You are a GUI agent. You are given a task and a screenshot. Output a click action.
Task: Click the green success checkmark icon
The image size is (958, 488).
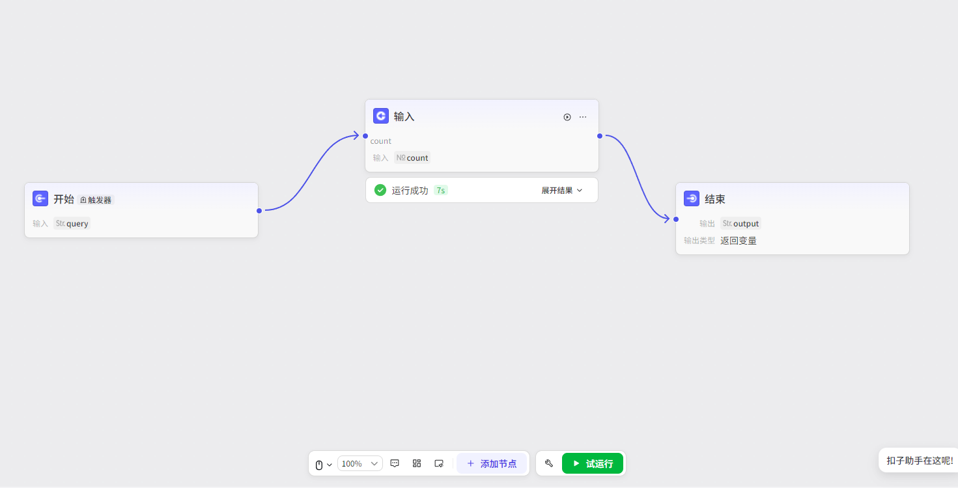[380, 190]
